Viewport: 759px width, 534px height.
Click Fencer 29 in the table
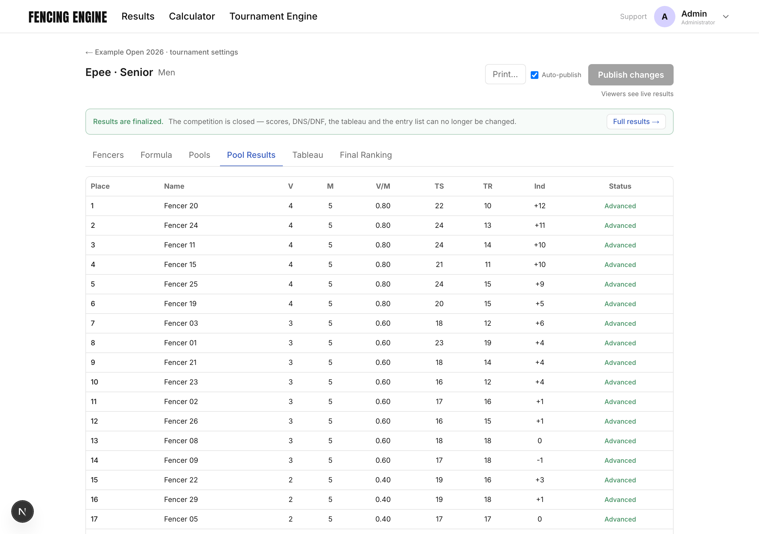[x=181, y=499]
